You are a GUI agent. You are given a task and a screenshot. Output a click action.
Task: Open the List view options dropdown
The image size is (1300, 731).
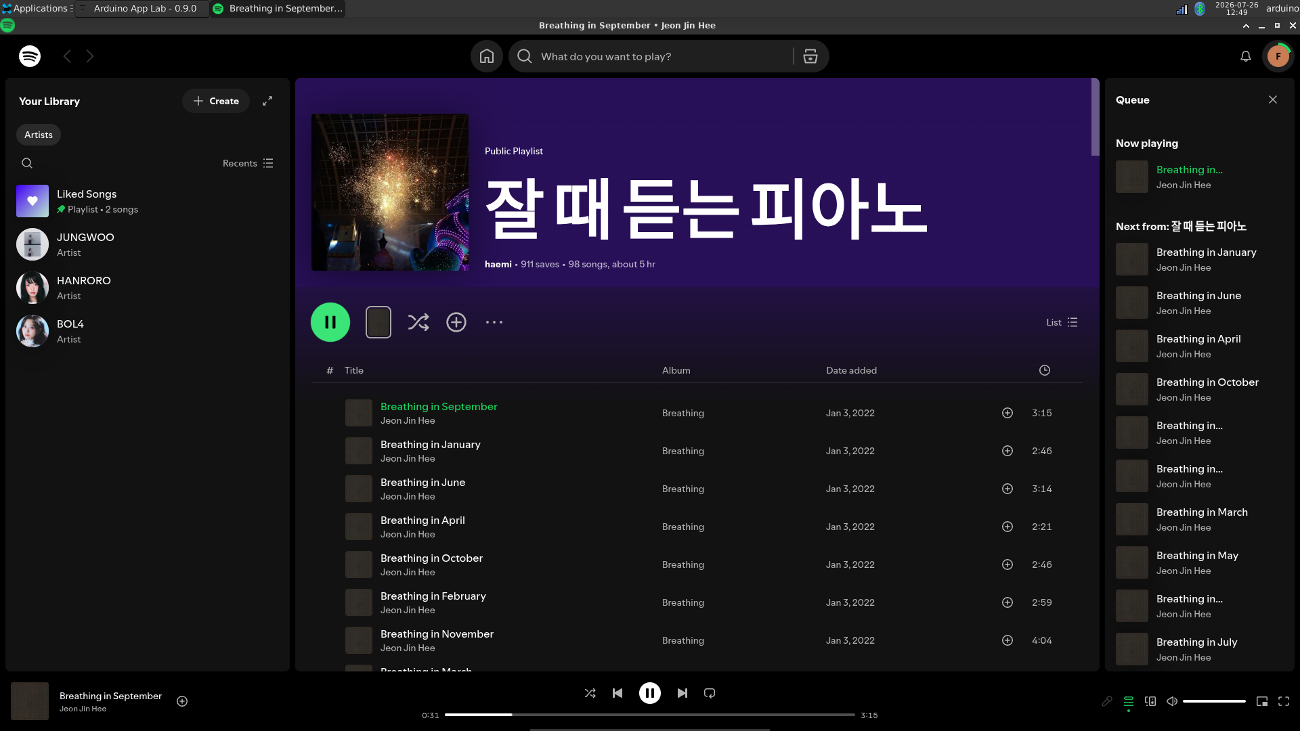[1062, 322]
